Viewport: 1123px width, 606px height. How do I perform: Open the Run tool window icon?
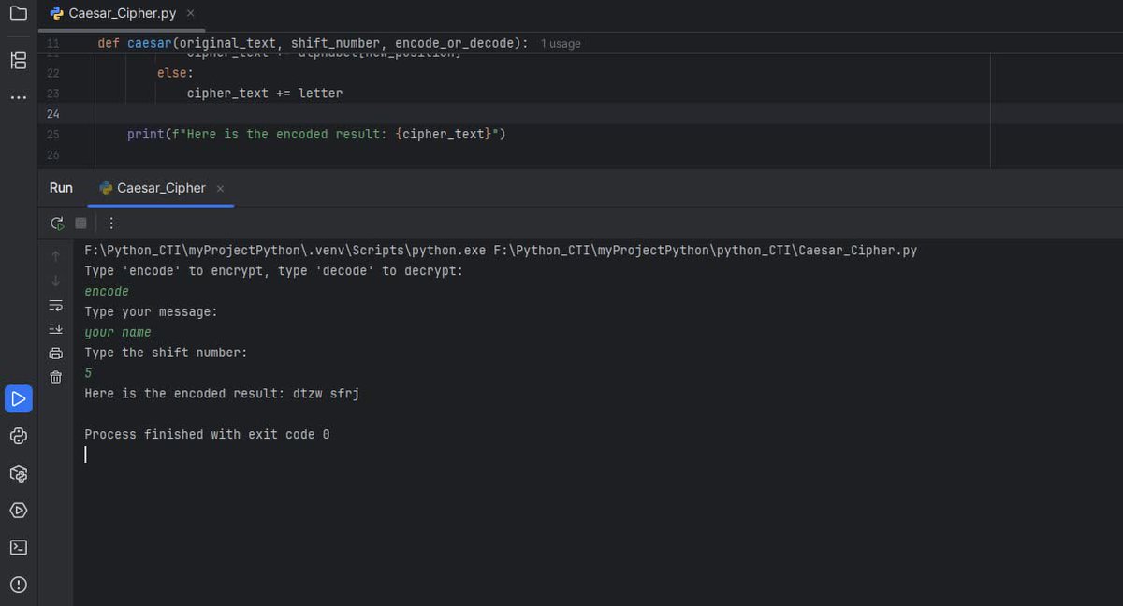coord(18,399)
